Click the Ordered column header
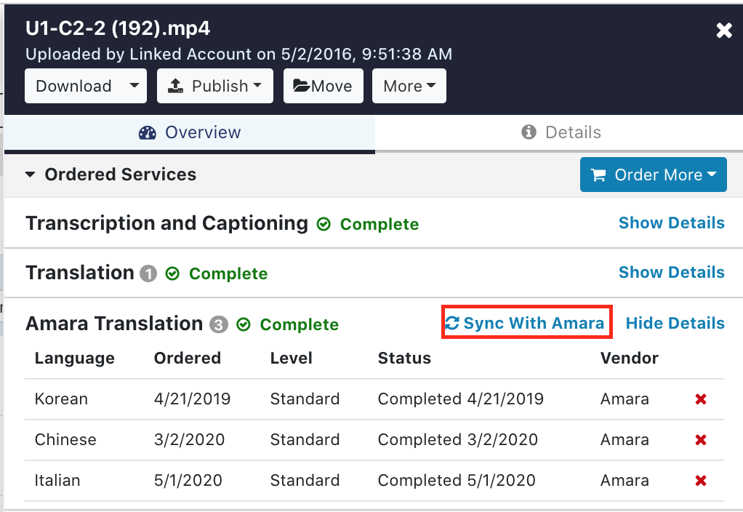743x512 pixels. click(x=188, y=358)
